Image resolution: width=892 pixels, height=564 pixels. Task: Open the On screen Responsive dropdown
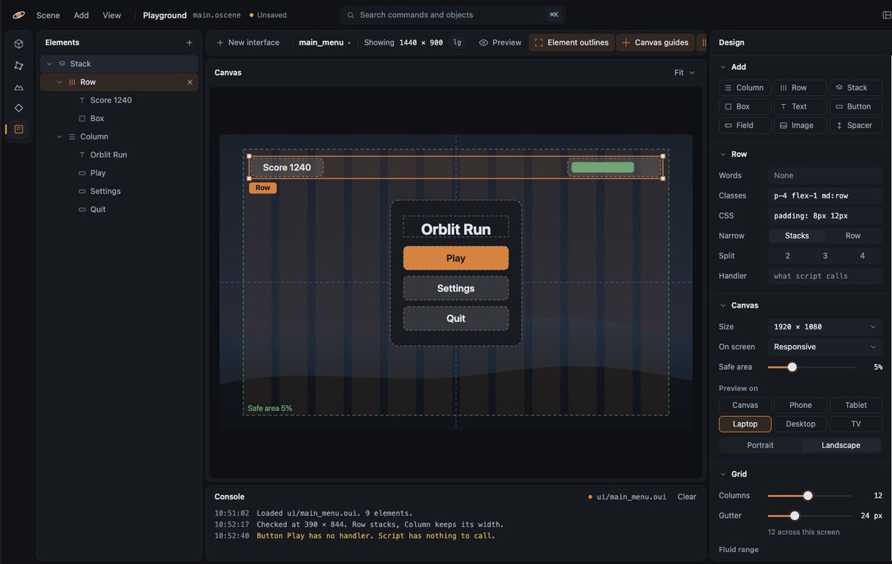pos(825,347)
